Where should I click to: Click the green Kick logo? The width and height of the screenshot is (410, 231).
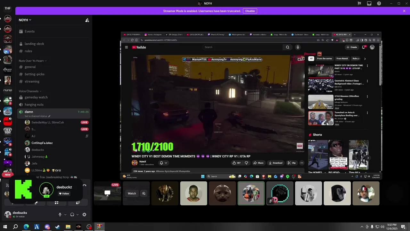[x=23, y=189]
